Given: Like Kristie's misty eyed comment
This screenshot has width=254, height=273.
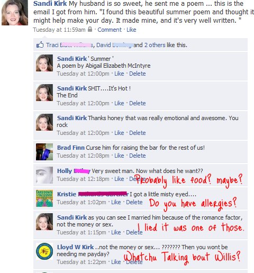Looking at the screenshot, I should coord(116,202).
